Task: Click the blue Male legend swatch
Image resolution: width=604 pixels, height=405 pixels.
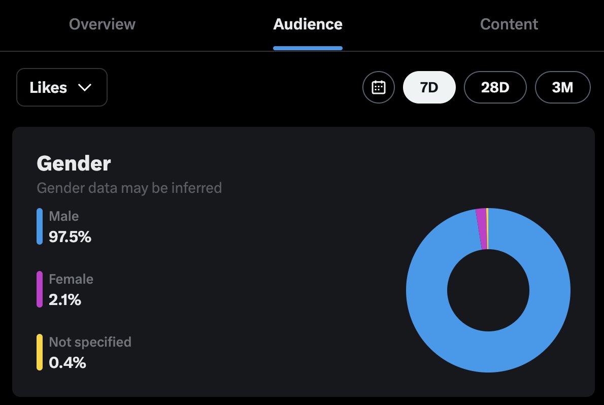Action: (x=39, y=226)
